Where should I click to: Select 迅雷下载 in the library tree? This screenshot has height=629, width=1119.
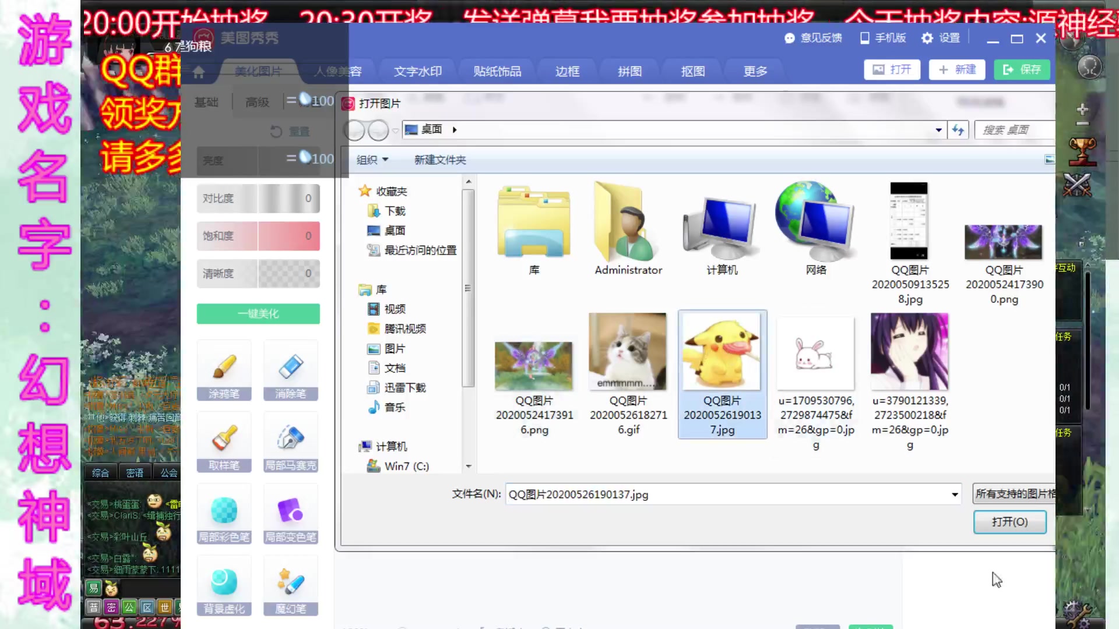pyautogui.click(x=396, y=388)
